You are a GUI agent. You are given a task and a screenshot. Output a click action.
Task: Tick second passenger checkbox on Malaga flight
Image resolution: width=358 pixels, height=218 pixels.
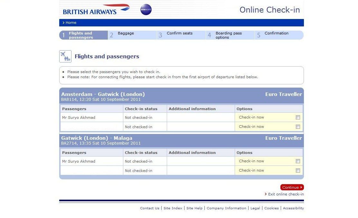click(x=298, y=171)
